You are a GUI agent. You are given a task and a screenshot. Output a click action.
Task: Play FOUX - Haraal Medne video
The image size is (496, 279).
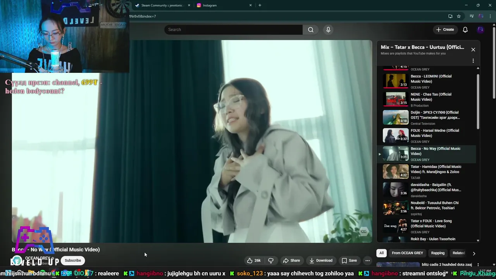[x=426, y=136]
